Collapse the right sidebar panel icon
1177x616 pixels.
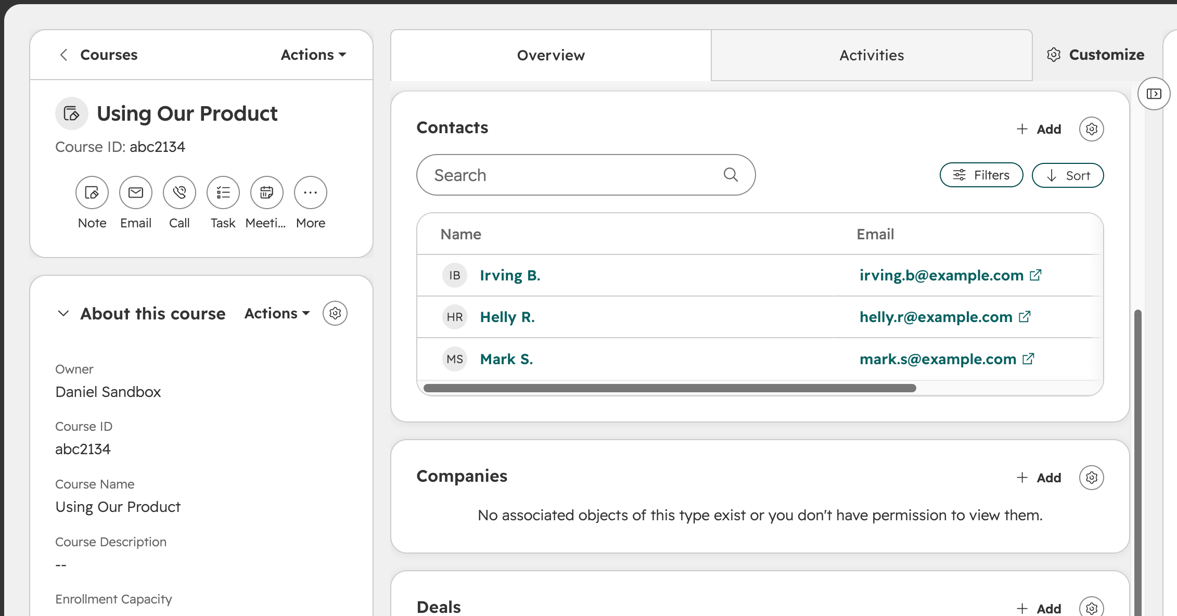(x=1154, y=94)
